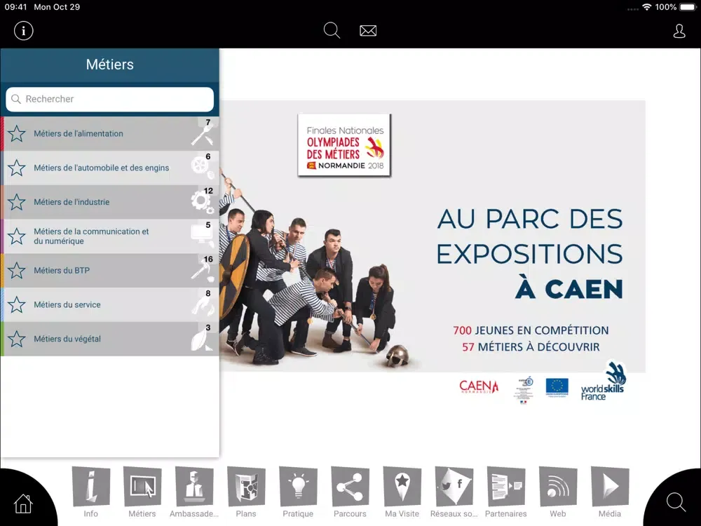Expand Métiers de l'automobile et des engins
The height and width of the screenshot is (526, 701).
click(x=102, y=168)
